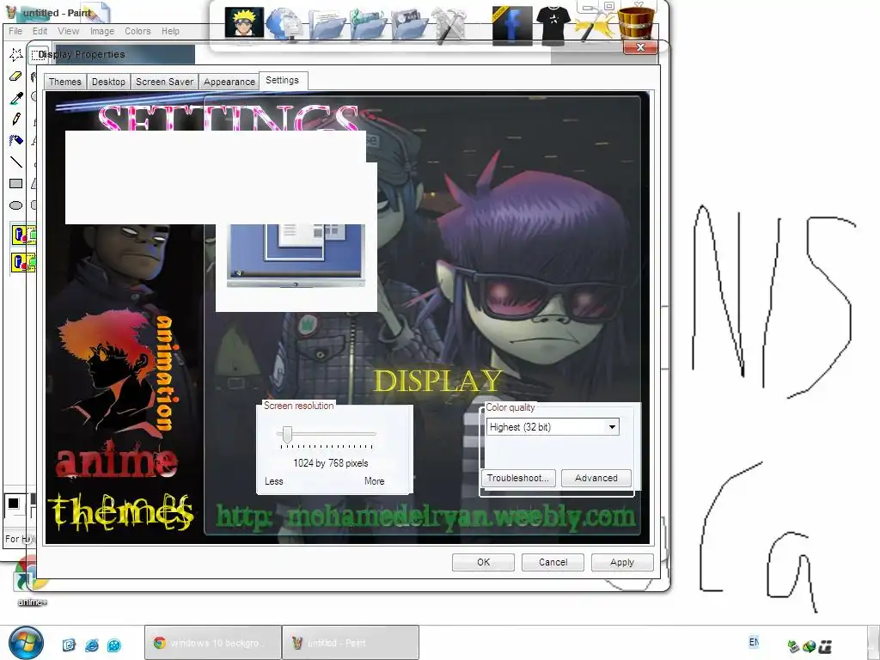Click the third quick launch icon
This screenshot has height=660, width=880.
point(114,645)
